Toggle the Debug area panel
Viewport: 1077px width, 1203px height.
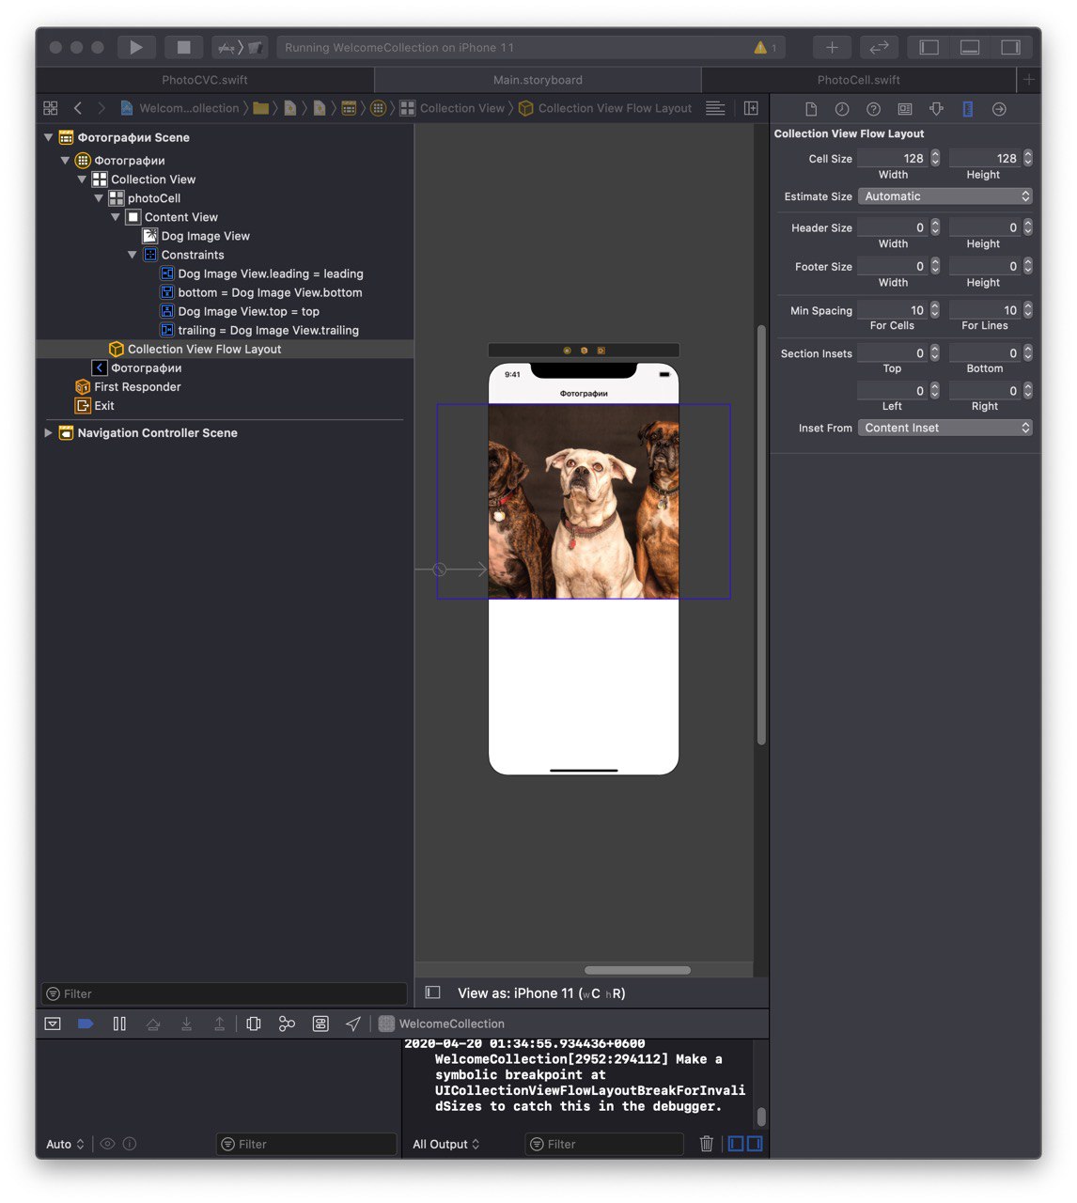pyautogui.click(x=970, y=47)
